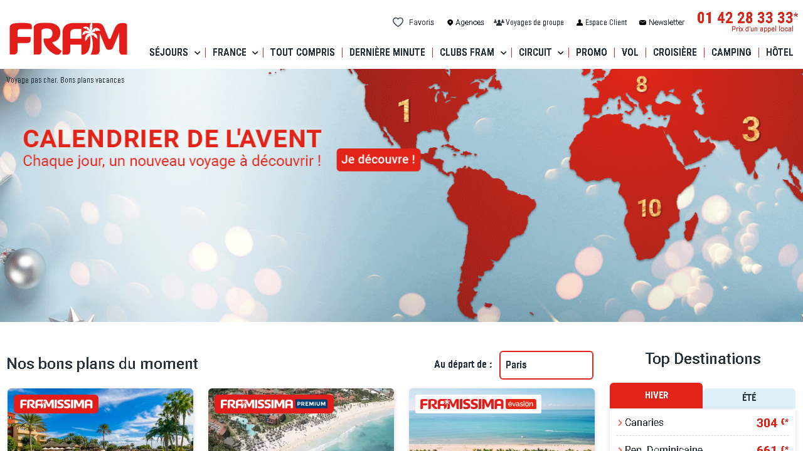This screenshot has height=451, width=803.
Task: Go to the Vol section
Action: click(630, 53)
